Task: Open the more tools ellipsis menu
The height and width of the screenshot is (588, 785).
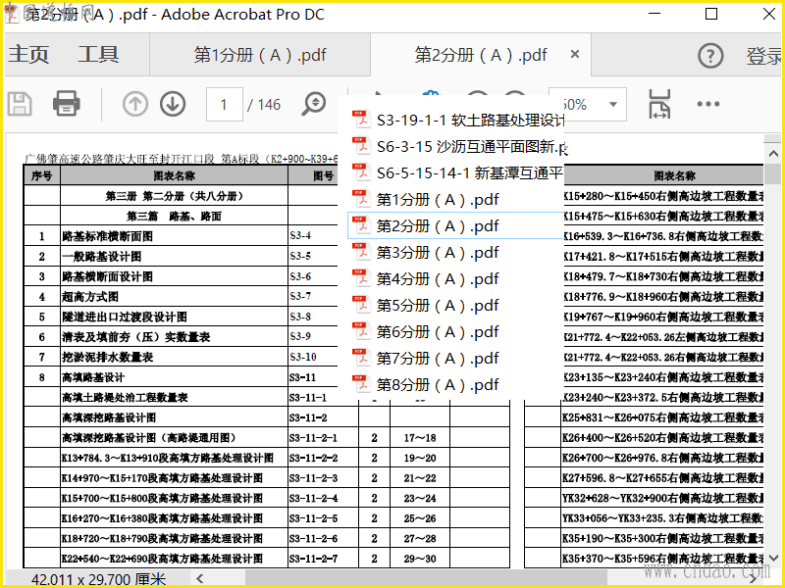Action: click(708, 104)
